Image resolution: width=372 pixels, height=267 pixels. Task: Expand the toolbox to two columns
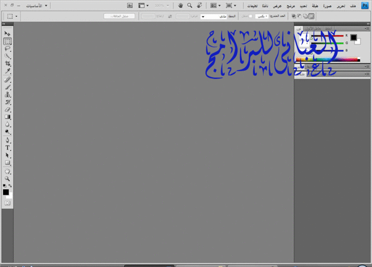point(4,24)
